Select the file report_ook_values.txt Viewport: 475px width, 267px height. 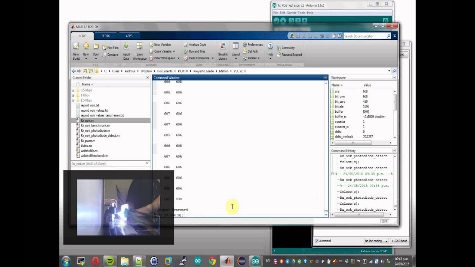[95, 110]
